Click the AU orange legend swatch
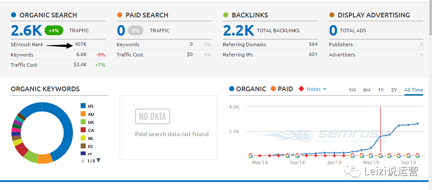The image size is (432, 190). pos(83,114)
